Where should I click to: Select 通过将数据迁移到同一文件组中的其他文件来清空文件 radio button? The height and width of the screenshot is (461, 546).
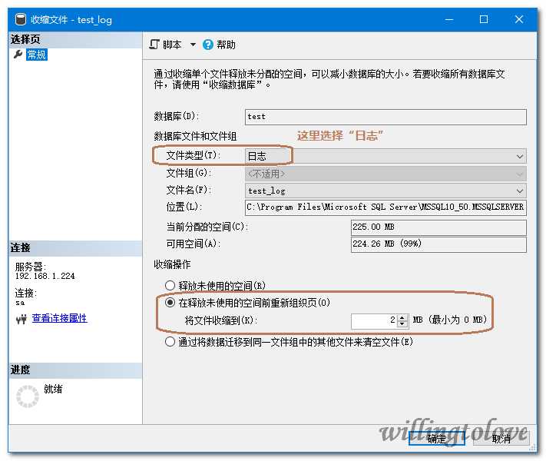tap(170, 342)
